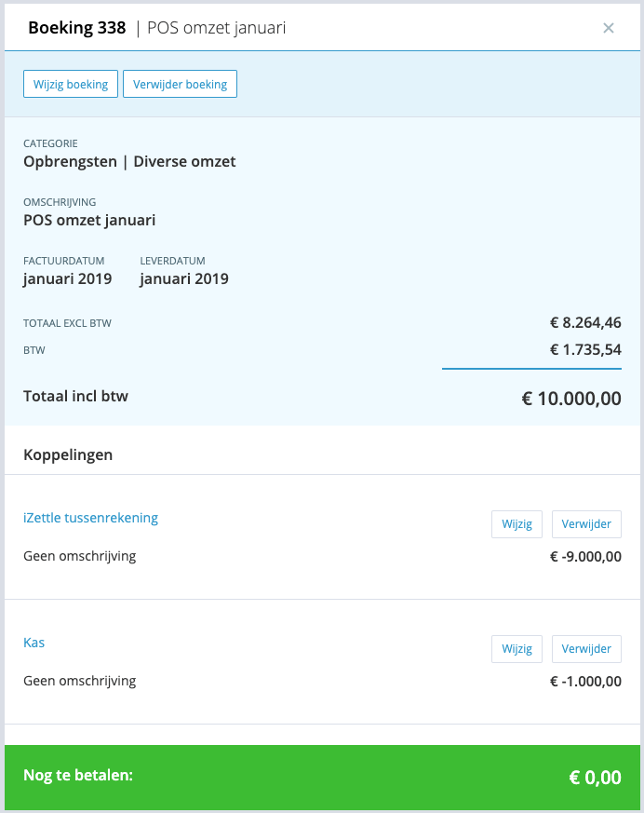Click the Leverdatum value januari 2019
Image resolution: width=644 pixels, height=813 pixels.
pyautogui.click(x=184, y=279)
